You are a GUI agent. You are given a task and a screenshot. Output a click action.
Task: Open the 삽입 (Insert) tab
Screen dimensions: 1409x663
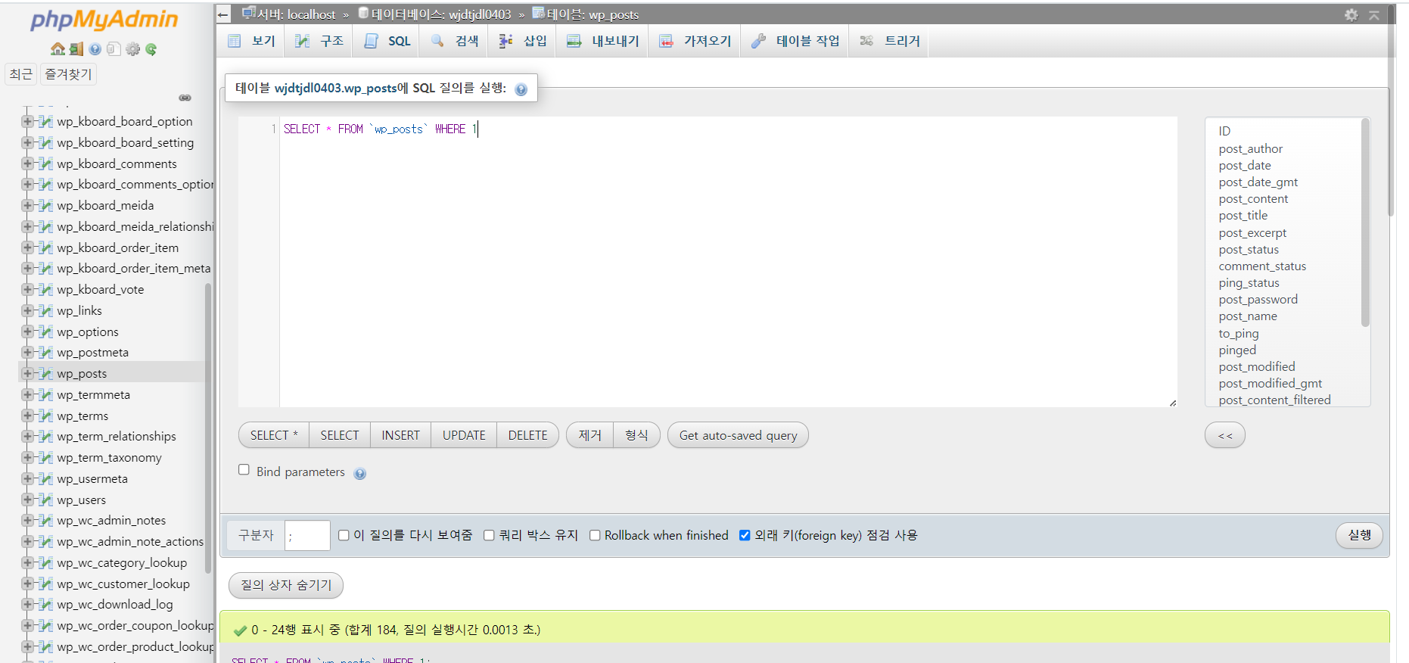[522, 41]
